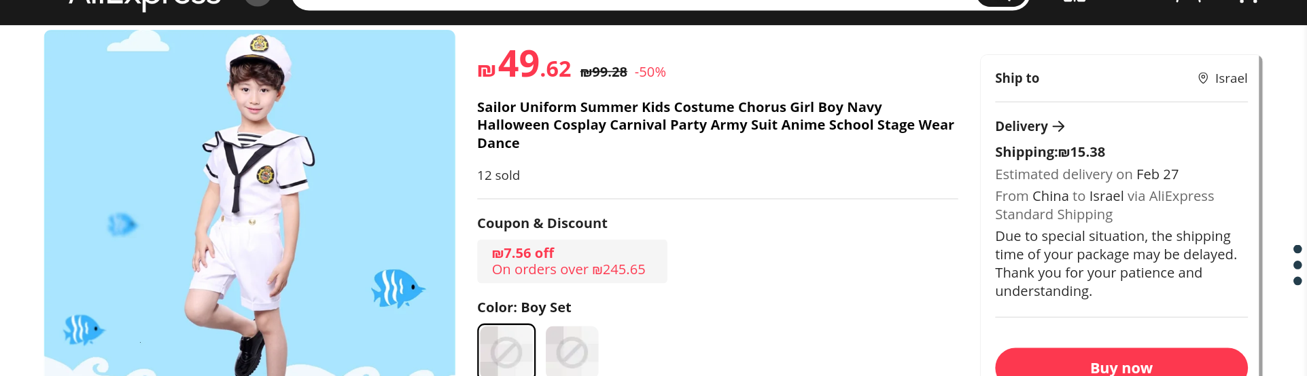Click the location pin icon beside Israel
Screen dimensions: 1307x376
click(1203, 78)
